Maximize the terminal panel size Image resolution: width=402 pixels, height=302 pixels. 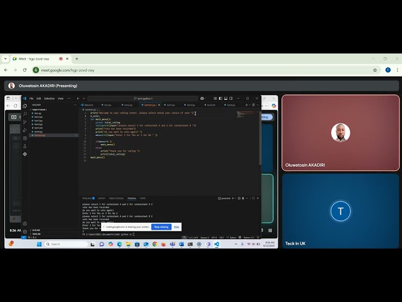click(253, 198)
